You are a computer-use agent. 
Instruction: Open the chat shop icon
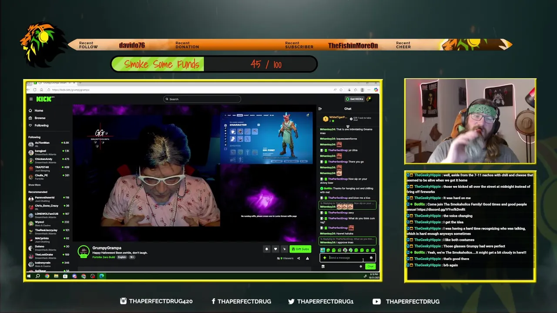pyautogui.click(x=323, y=266)
